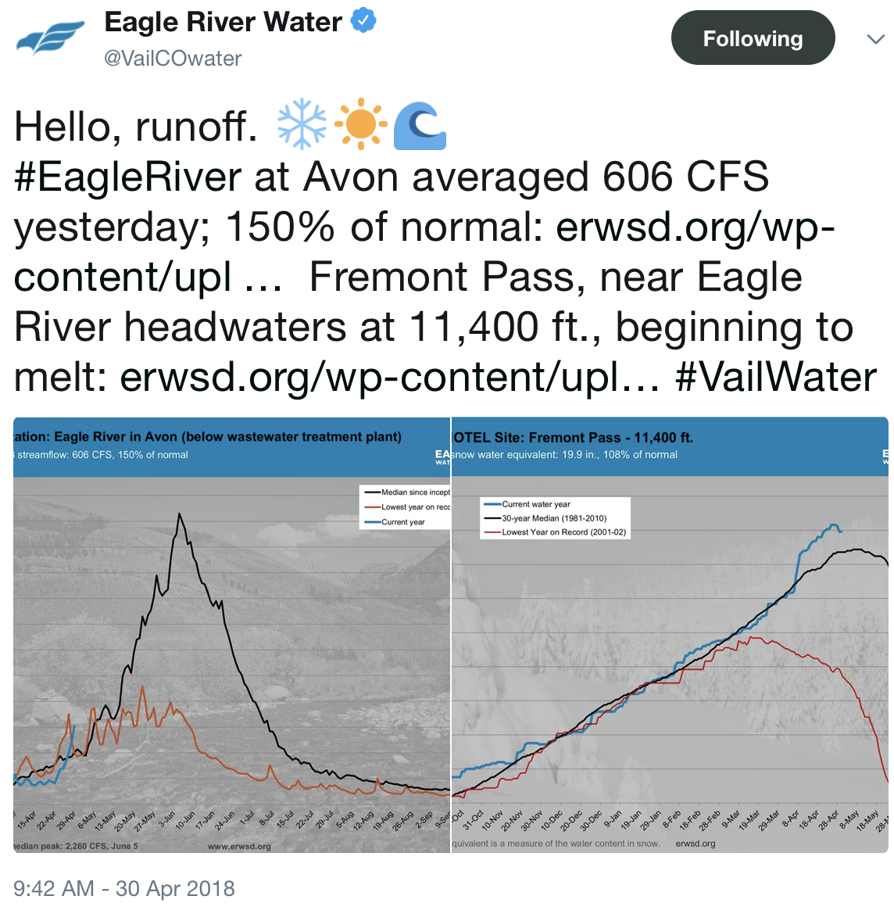Click the www.erwsd.org text below the streamflow chart

pos(239,846)
